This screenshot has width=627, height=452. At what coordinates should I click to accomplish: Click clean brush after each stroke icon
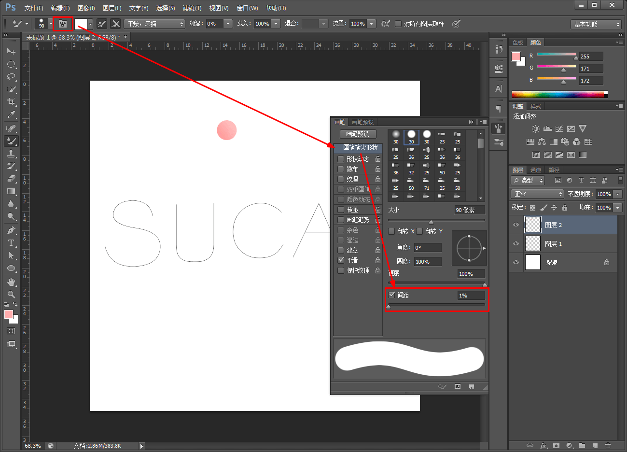(116, 24)
